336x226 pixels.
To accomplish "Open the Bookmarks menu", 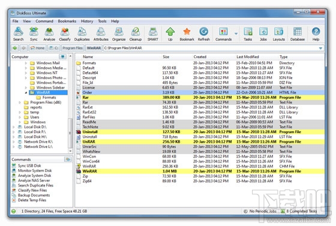I will tap(67, 21).
